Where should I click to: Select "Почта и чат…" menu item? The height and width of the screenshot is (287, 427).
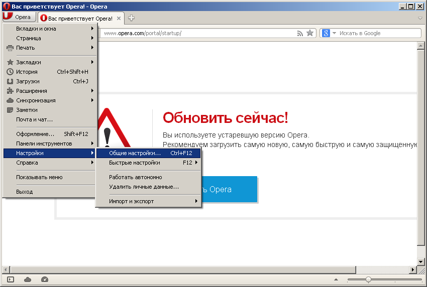coord(50,119)
